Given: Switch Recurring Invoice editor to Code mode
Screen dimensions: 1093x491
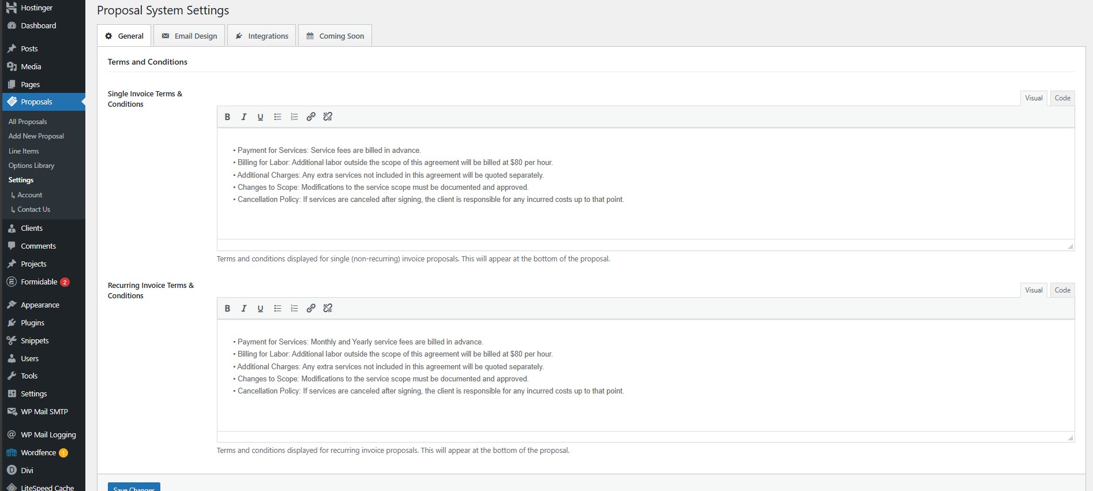Looking at the screenshot, I should tap(1062, 290).
